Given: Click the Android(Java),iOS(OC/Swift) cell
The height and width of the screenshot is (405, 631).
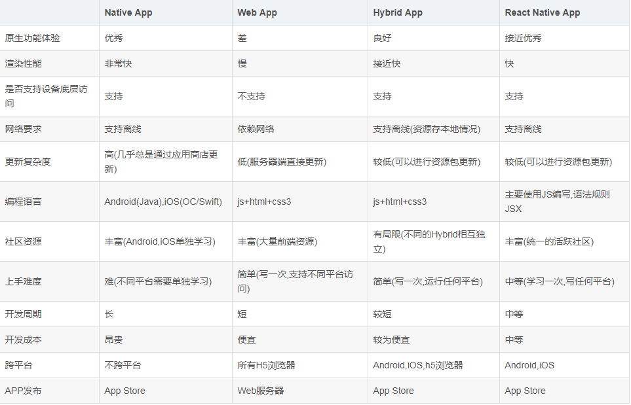Looking at the screenshot, I should (x=163, y=202).
